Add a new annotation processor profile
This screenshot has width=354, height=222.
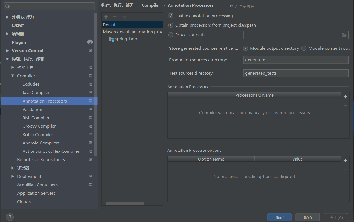point(106,17)
